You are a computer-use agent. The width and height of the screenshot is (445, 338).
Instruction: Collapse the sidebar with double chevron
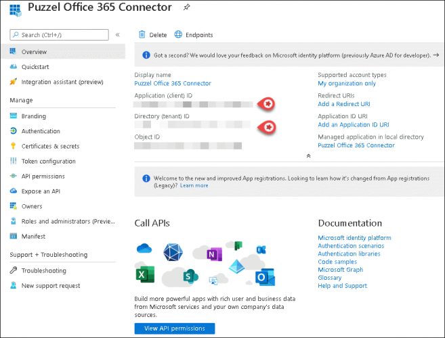point(118,34)
